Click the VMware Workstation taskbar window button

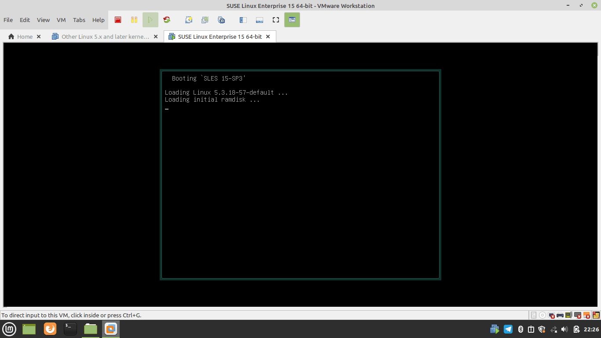coord(111,329)
